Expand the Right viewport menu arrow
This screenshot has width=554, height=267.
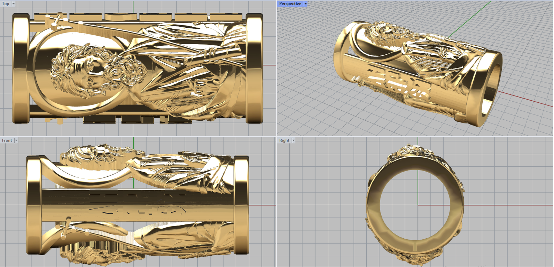(x=293, y=140)
